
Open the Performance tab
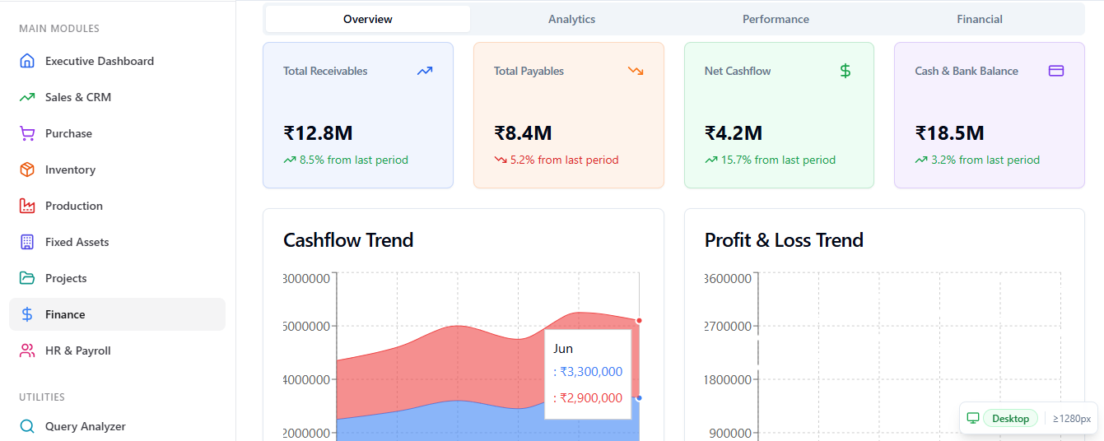pyautogui.click(x=776, y=19)
